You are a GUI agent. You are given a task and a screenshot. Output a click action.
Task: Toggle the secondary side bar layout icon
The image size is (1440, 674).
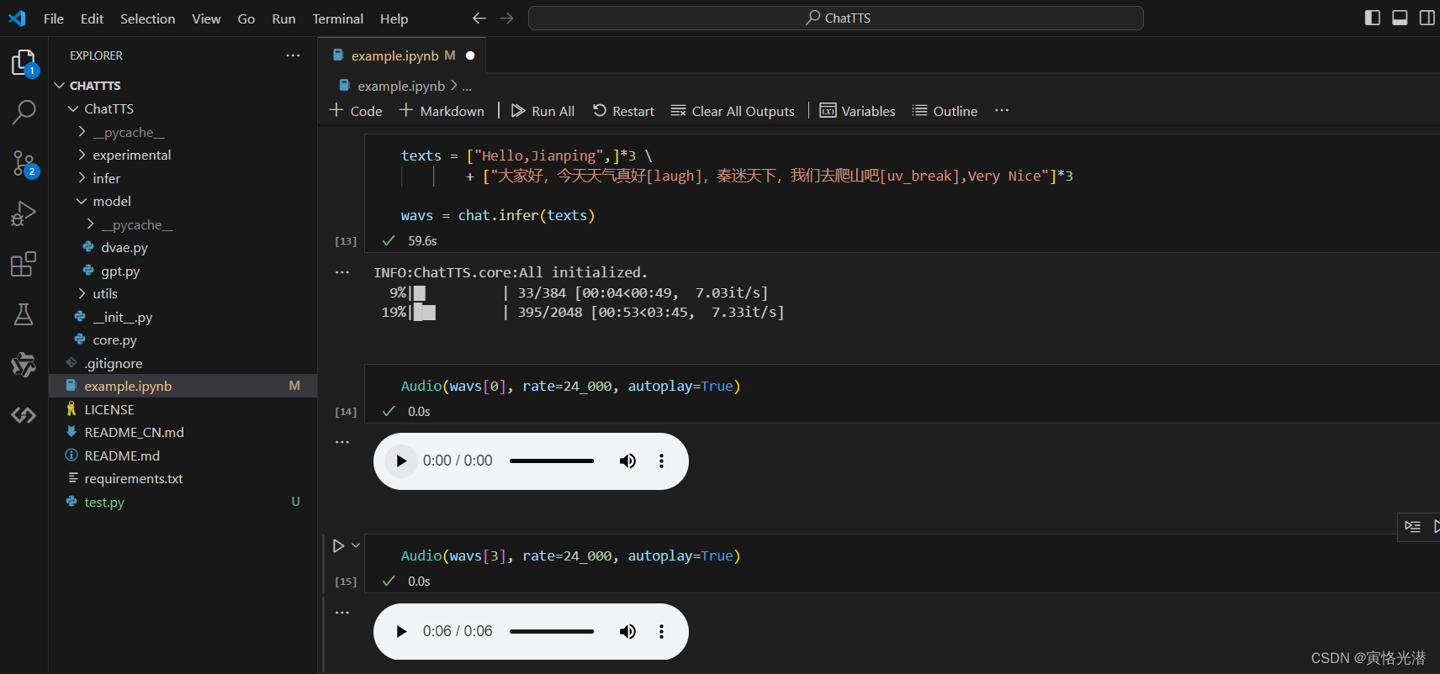(1427, 18)
